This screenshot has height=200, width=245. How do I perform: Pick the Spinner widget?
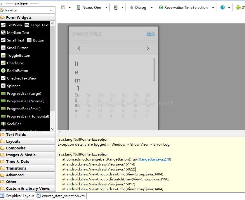(11, 86)
